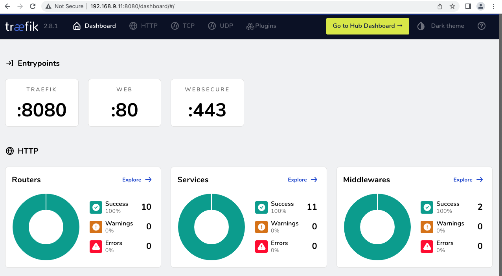Click the Chrome profile avatar icon
Viewport: 502px width, 276px height.
[x=480, y=6]
